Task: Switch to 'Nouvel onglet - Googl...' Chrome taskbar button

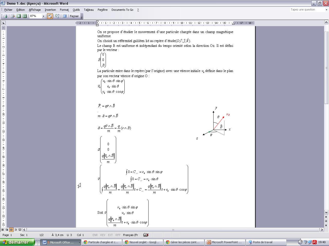Action: point(143,242)
